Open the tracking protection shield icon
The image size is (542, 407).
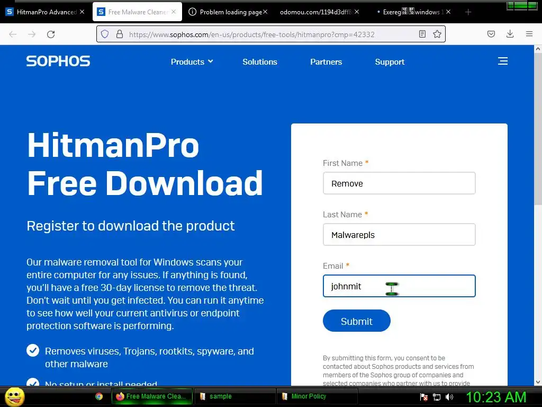pos(105,34)
